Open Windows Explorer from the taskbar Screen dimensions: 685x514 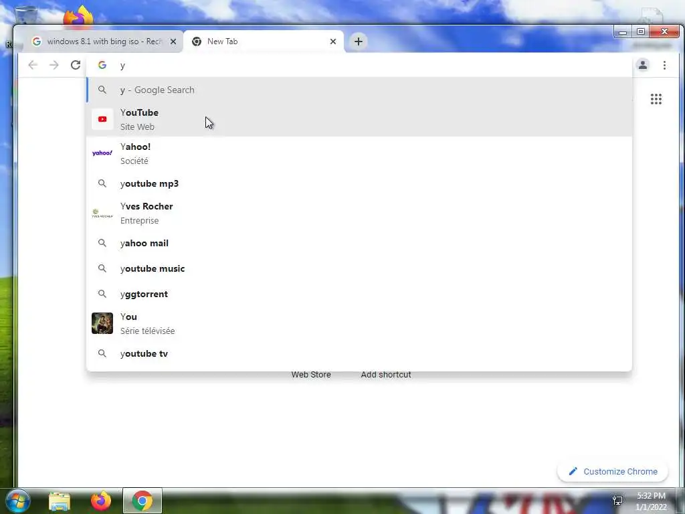click(60, 501)
